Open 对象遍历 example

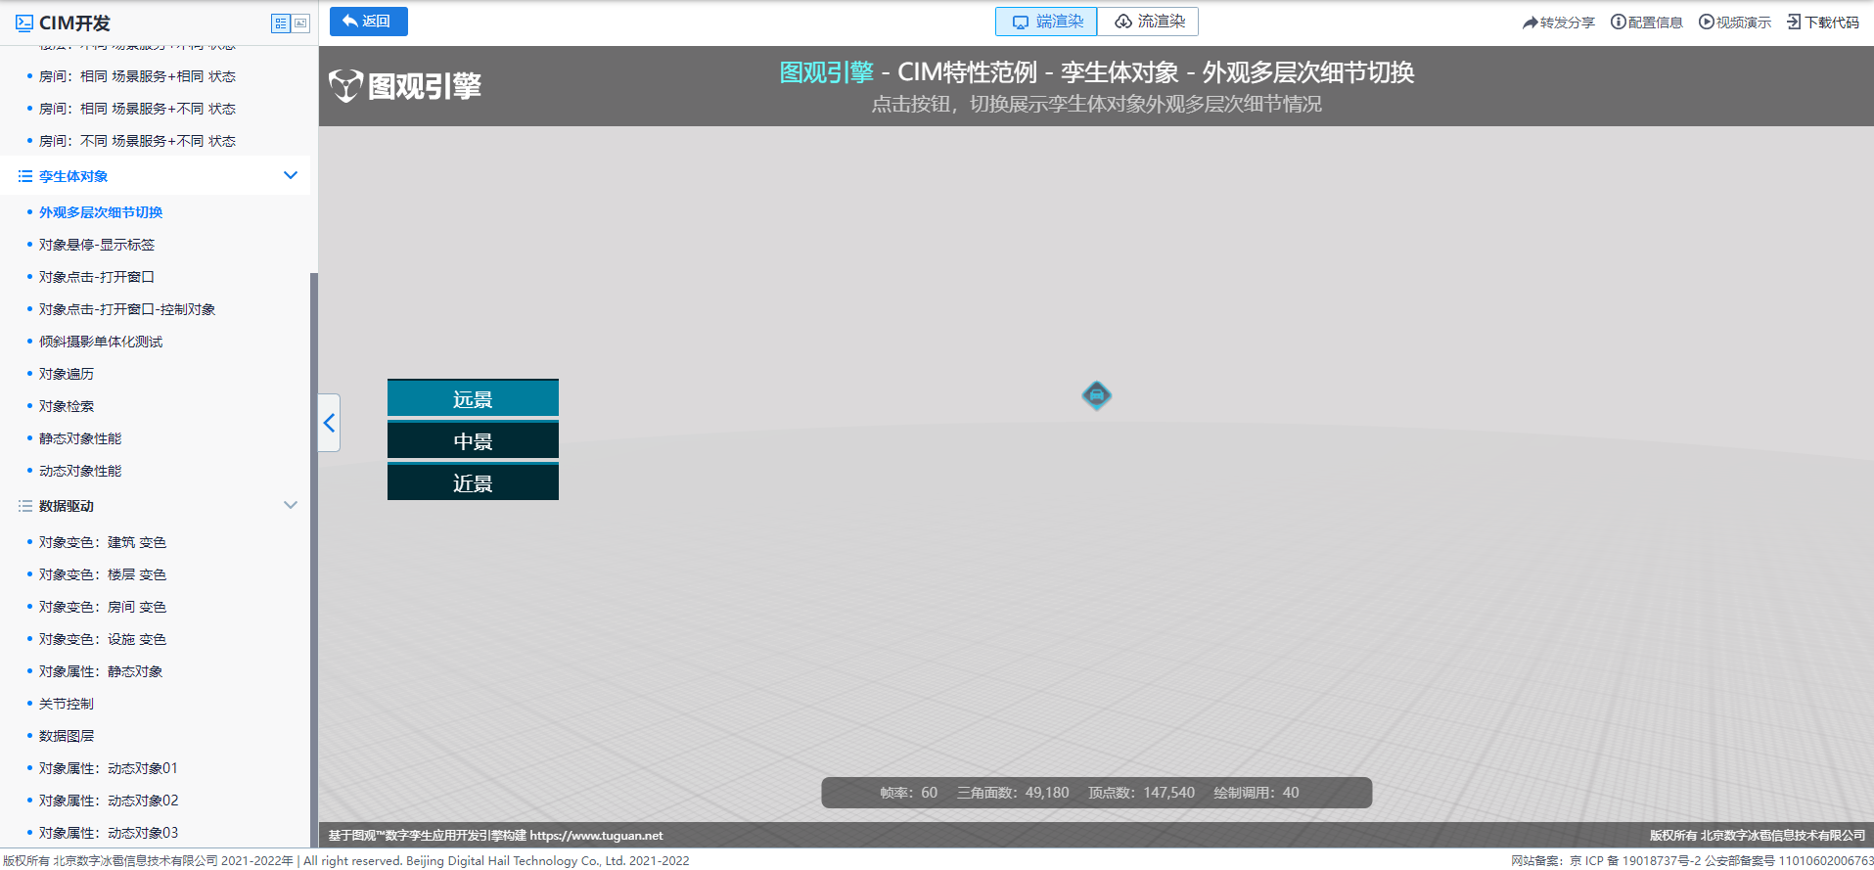coord(67,374)
